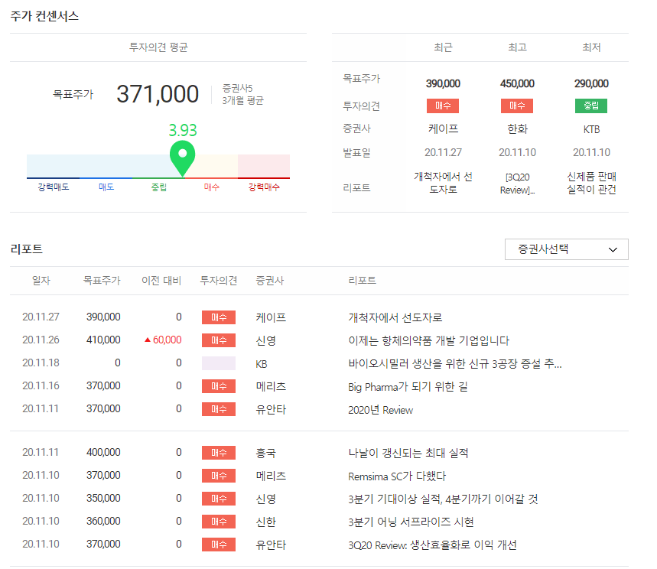Viewport: 657px width, 569px height.
Task: Click the 일자 column header
Action: 41,281
